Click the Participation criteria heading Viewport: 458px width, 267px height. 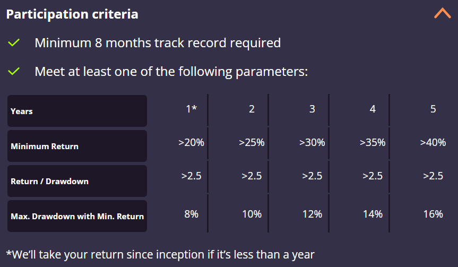72,14
